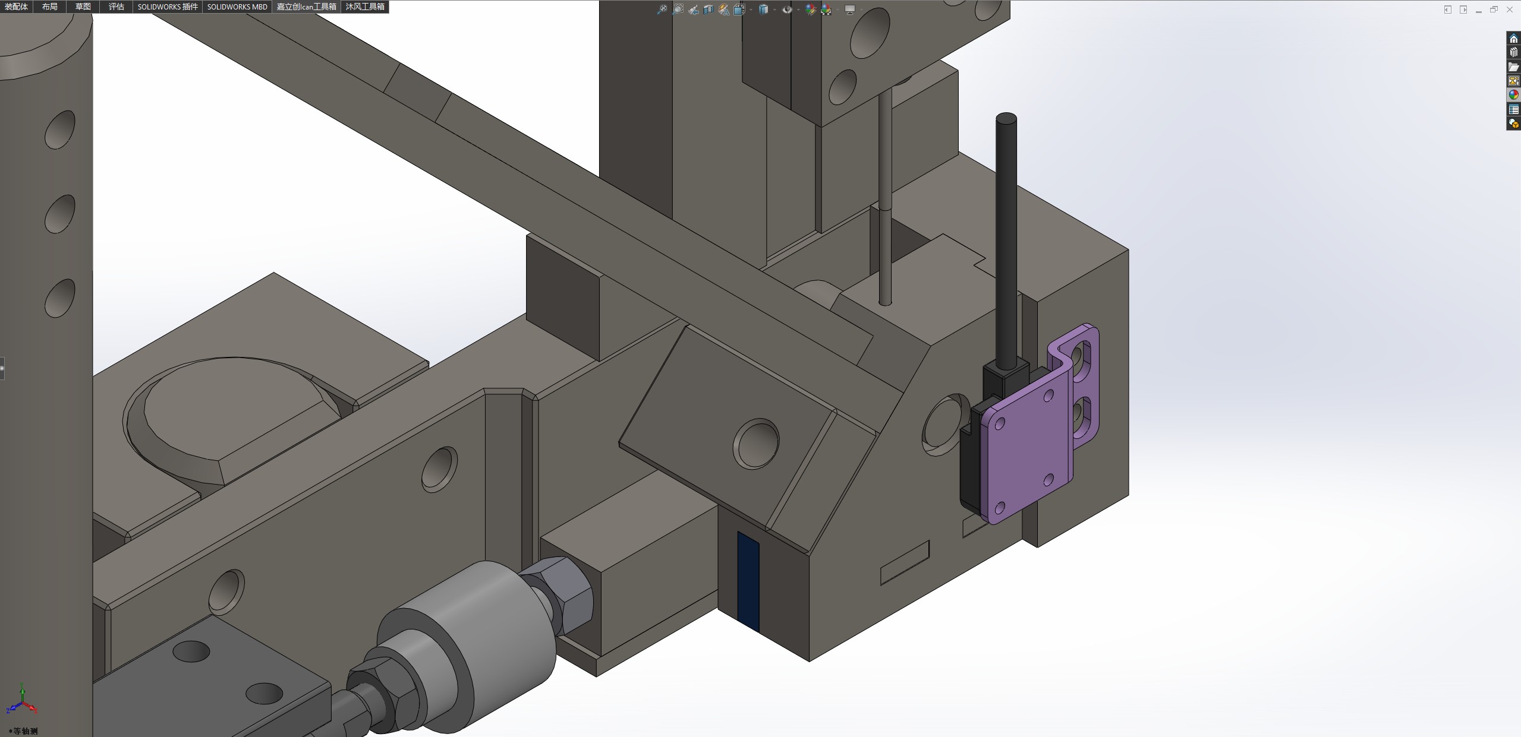The height and width of the screenshot is (737, 1521).
Task: Select the Zoom to Area tool
Action: click(x=678, y=10)
